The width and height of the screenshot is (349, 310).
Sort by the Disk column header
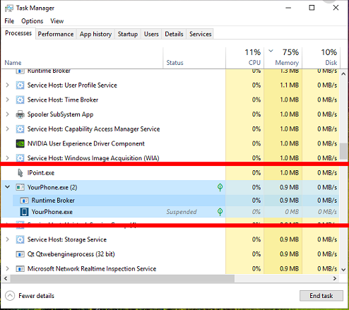point(321,58)
